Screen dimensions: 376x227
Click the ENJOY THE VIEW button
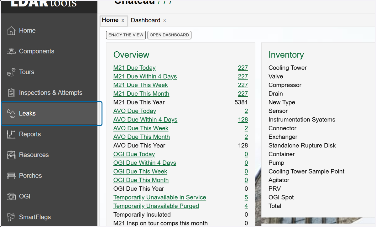click(126, 35)
